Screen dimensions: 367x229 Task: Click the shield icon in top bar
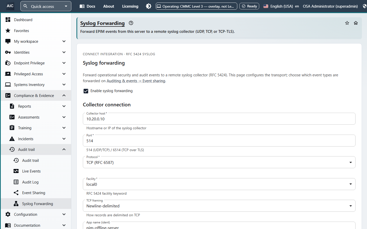tap(364, 6)
